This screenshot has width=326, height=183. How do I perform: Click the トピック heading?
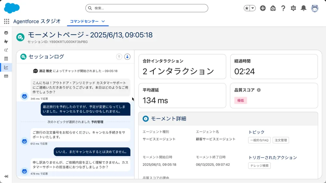(257, 132)
